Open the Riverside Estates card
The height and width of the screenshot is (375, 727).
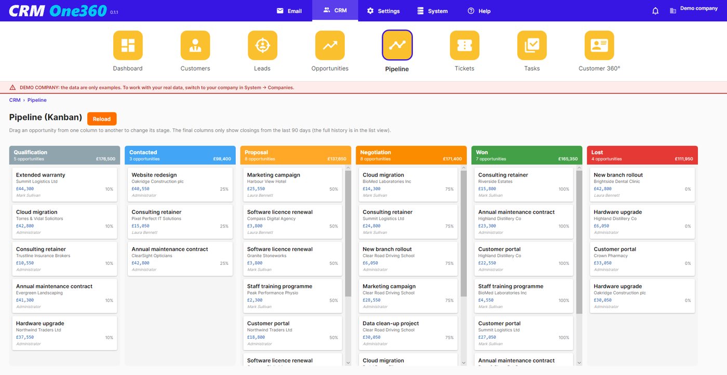coord(524,184)
